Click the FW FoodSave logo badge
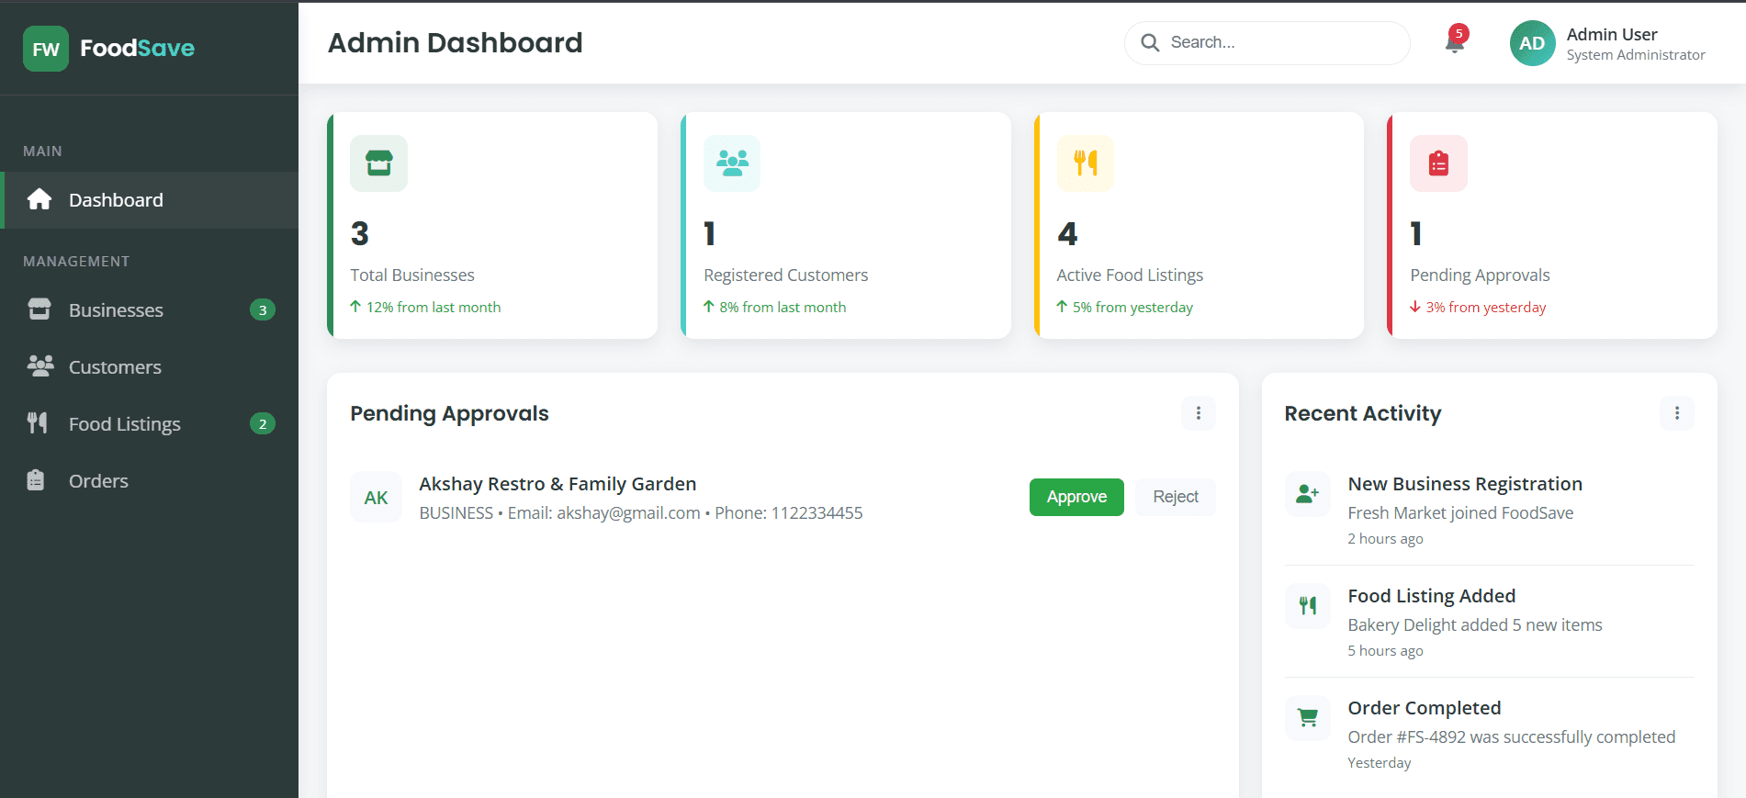The height and width of the screenshot is (798, 1746). coord(46,49)
